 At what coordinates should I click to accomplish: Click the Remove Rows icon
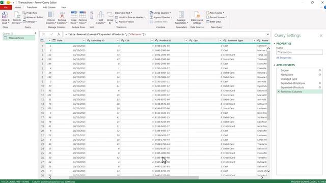click(83, 15)
